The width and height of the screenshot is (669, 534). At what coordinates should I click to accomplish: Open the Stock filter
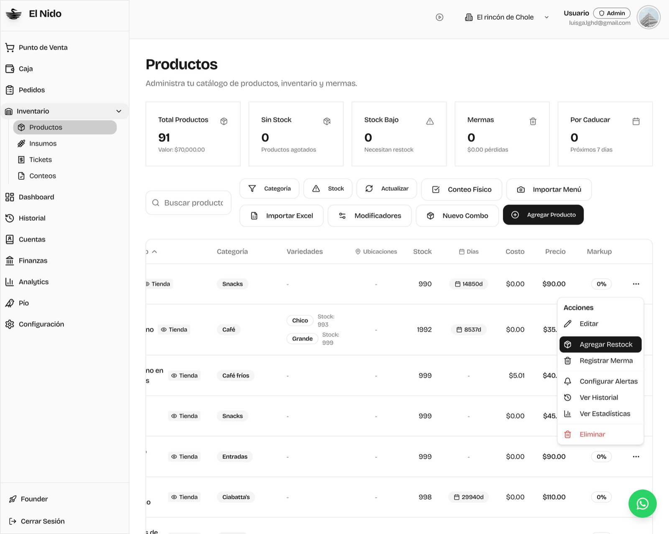(328, 189)
